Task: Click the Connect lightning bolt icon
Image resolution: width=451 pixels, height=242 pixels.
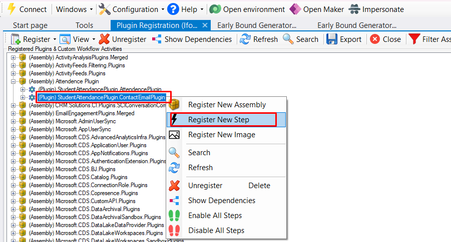Action: point(11,9)
